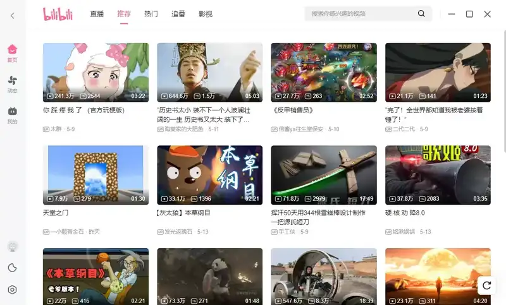Open uploader 一小颗青金石 profile
Screen dimensions: 506x305
tap(67, 231)
